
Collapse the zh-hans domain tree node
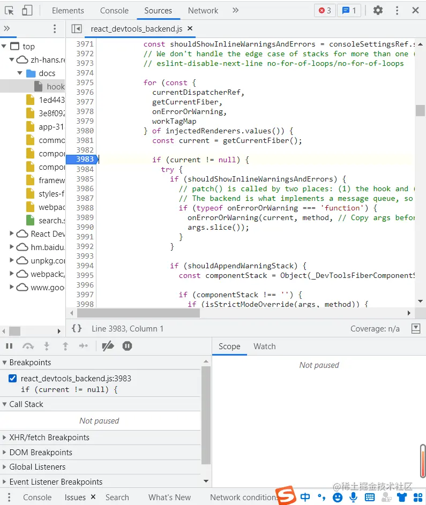coord(12,59)
